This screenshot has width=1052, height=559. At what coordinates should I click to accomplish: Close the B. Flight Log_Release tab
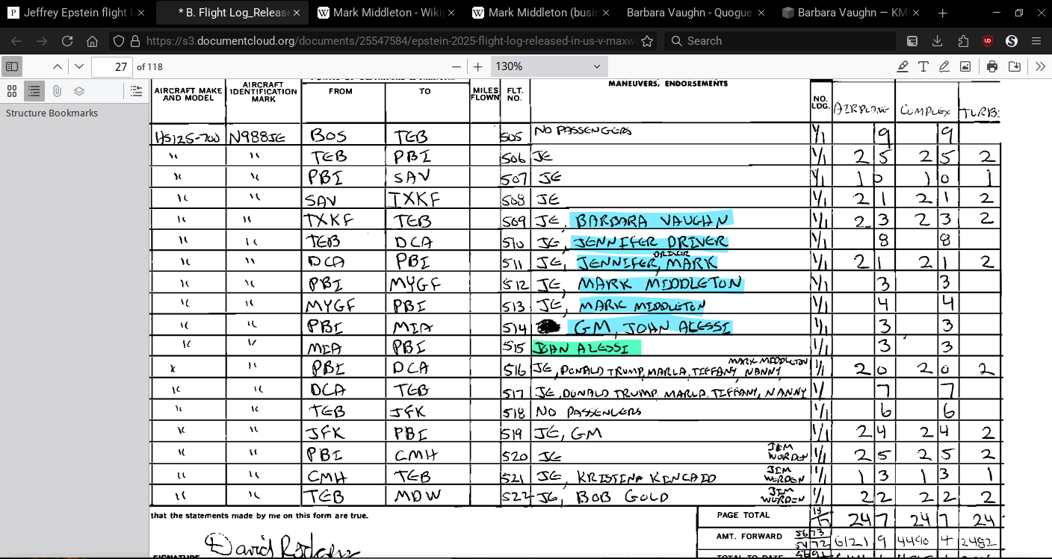click(297, 13)
